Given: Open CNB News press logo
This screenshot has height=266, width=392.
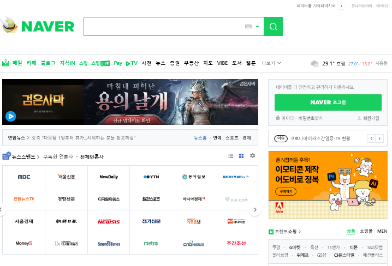Looking at the screenshot, I should pyautogui.click(x=194, y=244).
